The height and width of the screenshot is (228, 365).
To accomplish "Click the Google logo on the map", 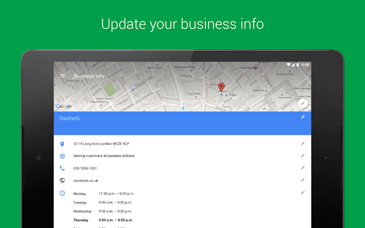I will (64, 107).
